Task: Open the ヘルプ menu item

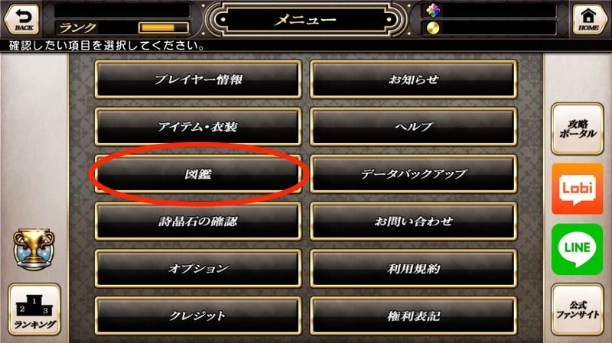Action: 414,127
